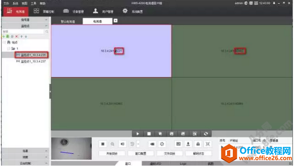The image size is (295, 166).
Task: Click the green plus add icon
Action: [4, 36]
